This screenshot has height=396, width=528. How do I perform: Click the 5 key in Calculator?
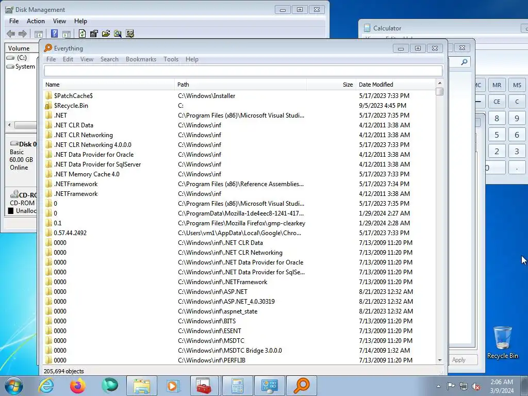pyautogui.click(x=497, y=135)
